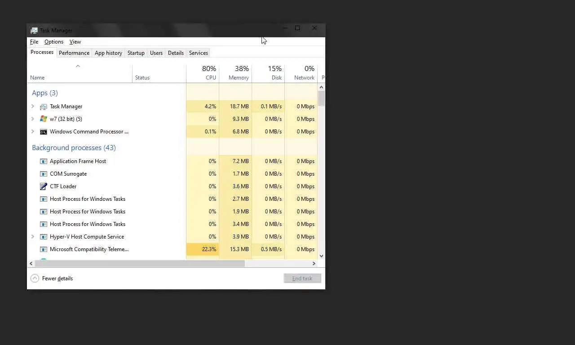Click the Application Frame Host icon
Image resolution: width=575 pixels, height=345 pixels.
44,161
